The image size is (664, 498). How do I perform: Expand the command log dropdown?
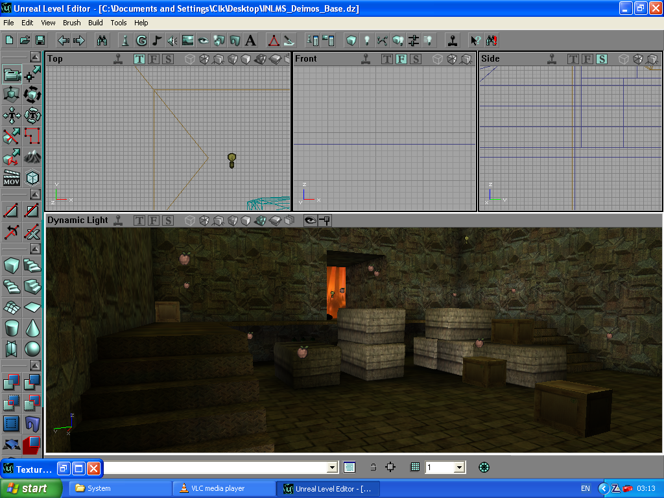[333, 467]
